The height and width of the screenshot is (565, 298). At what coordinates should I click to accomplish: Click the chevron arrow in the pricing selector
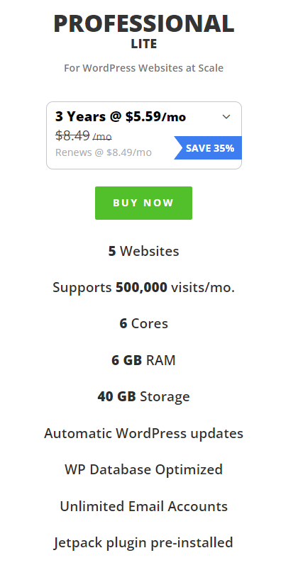coord(226,117)
